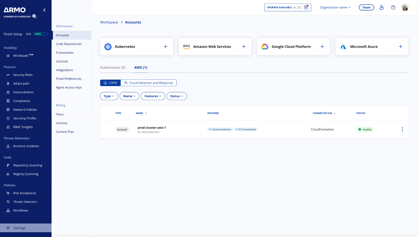Open the Features filter dropdown

153,96
